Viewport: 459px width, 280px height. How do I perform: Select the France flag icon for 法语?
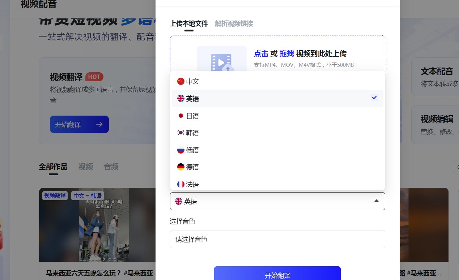180,184
